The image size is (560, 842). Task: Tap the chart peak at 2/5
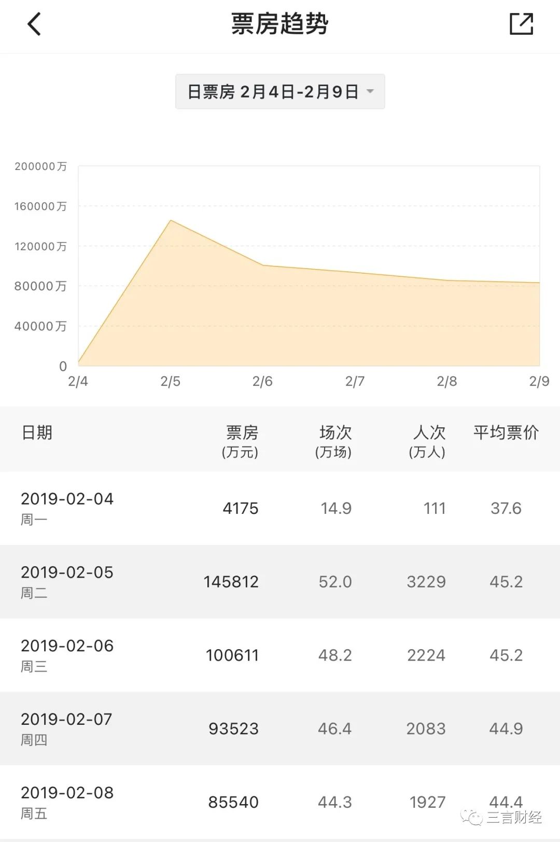(171, 220)
